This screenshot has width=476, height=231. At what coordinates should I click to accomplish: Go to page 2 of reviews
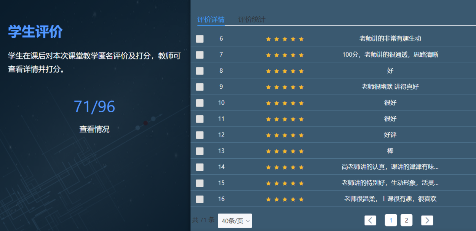[406, 220]
